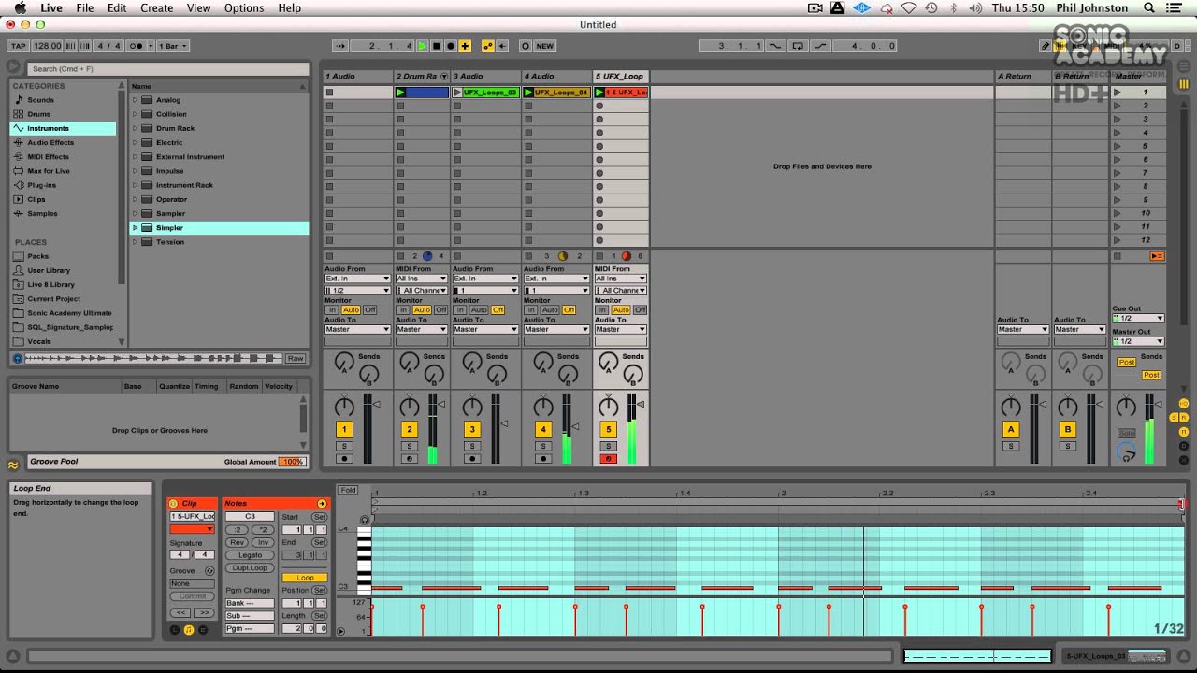Image resolution: width=1197 pixels, height=673 pixels.
Task: Open the Edit menu
Action: tap(117, 8)
